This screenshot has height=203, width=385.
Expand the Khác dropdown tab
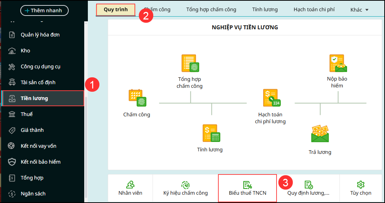pos(359,10)
